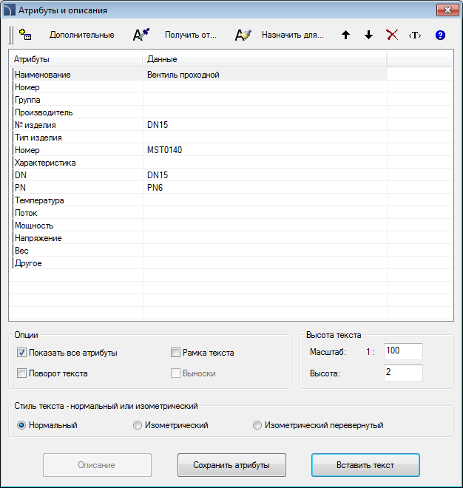The height and width of the screenshot is (488, 463).
Task: Click the MST0140 data cell
Action: 265,150
